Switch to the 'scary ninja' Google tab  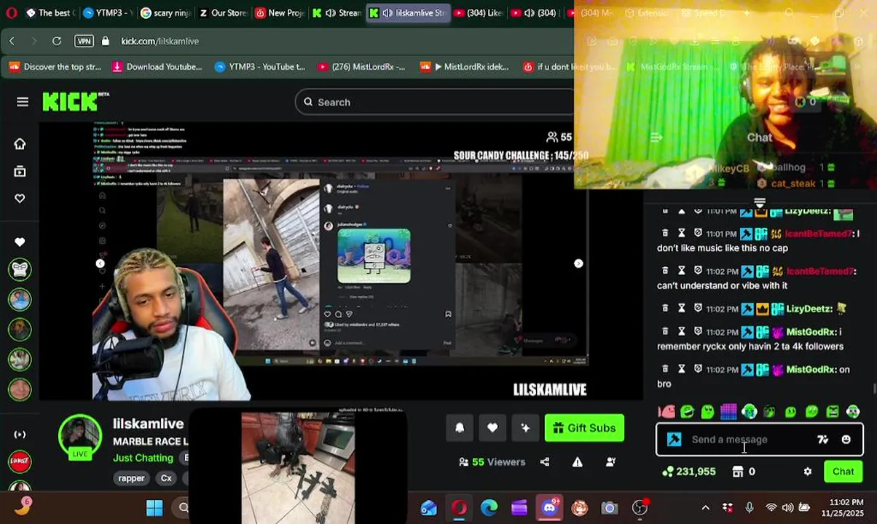164,13
